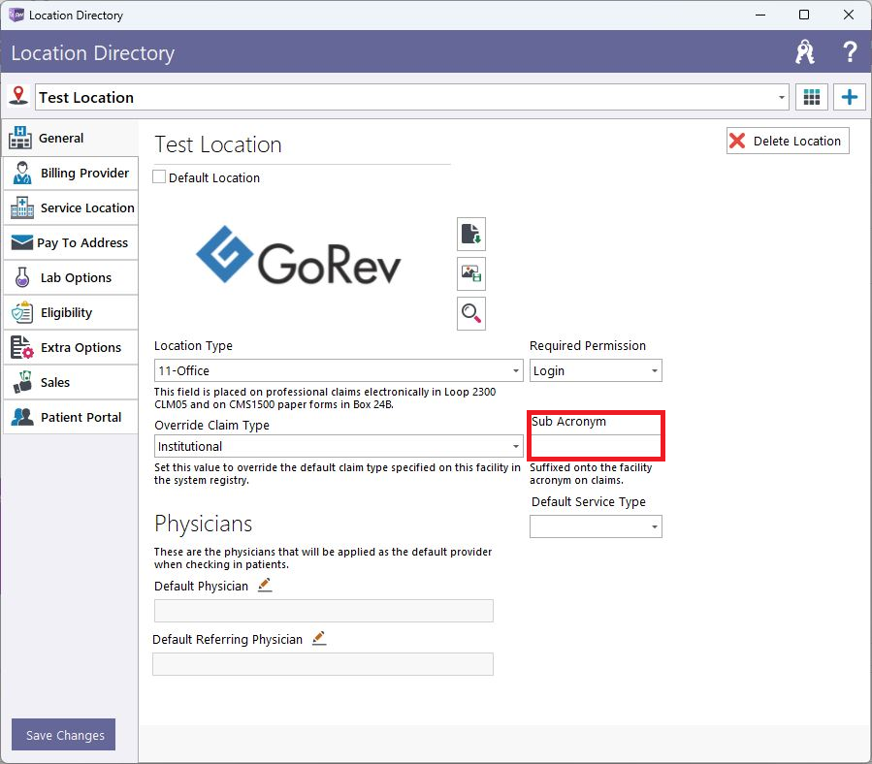Open the Location Type dropdown
Image resolution: width=872 pixels, height=764 pixels.
click(339, 370)
